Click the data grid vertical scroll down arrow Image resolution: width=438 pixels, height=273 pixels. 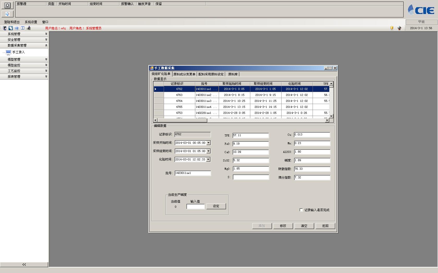tap(331, 116)
